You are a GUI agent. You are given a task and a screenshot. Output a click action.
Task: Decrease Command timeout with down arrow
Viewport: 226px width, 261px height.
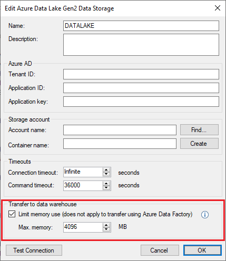click(106, 188)
